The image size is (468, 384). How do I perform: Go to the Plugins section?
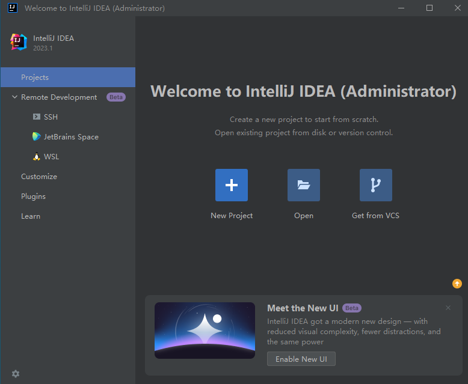68,196
